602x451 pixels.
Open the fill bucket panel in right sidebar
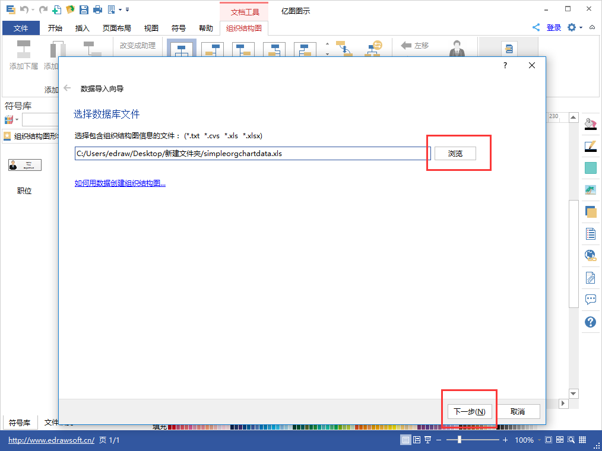pyautogui.click(x=590, y=124)
